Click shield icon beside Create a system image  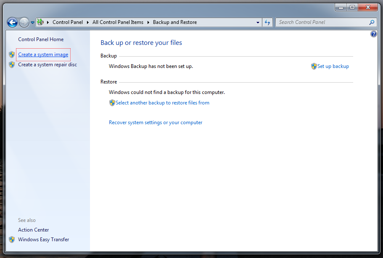[x=12, y=55]
